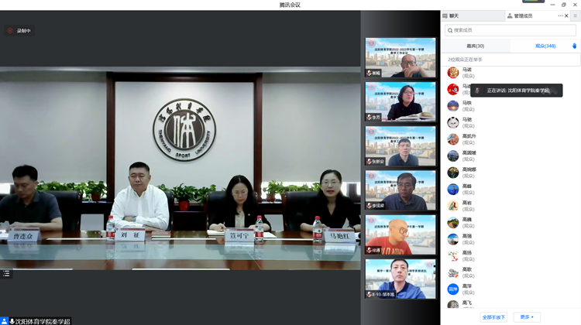This screenshot has width=581, height=325.
Task: Select the top participant video thumbnail
Action: (400, 57)
